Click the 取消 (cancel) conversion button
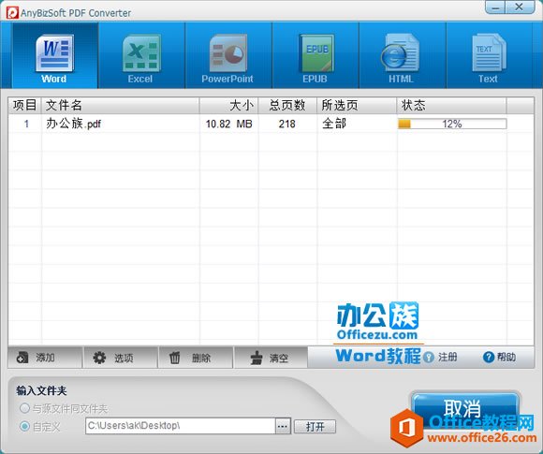 tap(464, 410)
